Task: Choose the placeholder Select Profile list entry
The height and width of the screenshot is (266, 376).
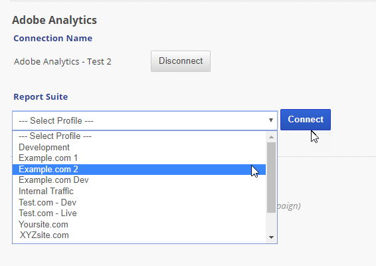Action: [x=139, y=136]
